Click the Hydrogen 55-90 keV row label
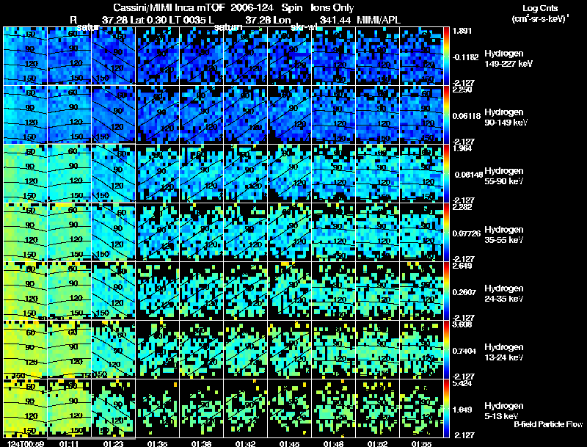587x447 pixels. (x=504, y=176)
